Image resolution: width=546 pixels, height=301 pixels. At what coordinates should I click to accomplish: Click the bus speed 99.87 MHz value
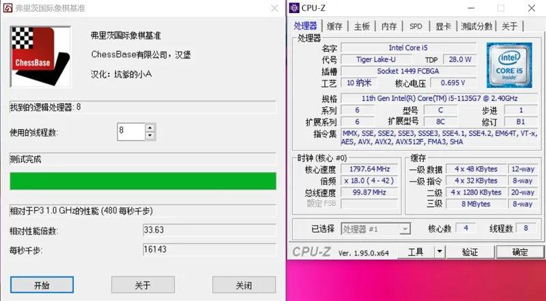click(x=369, y=192)
